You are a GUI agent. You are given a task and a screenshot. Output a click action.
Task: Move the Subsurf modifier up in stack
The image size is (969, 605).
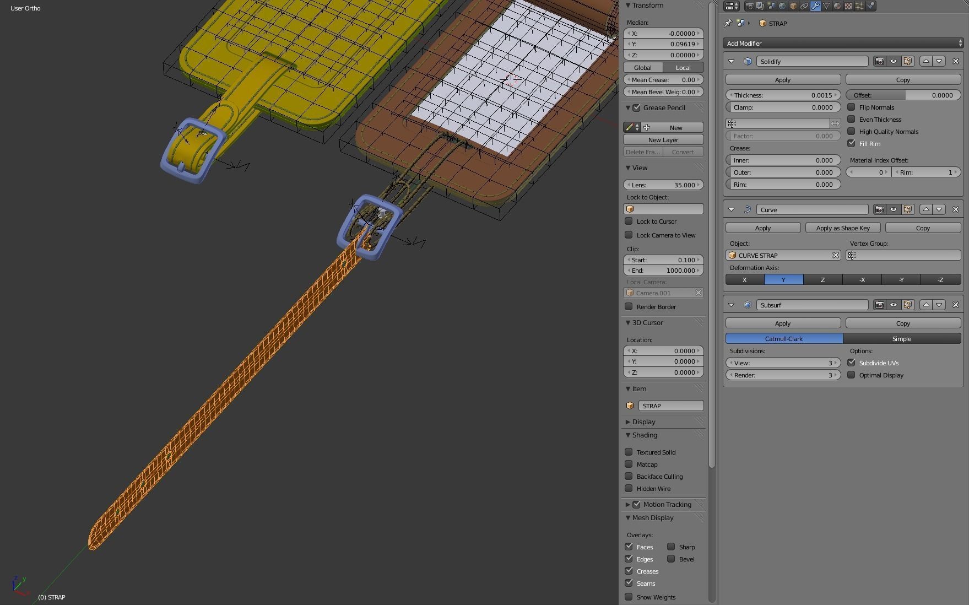click(x=926, y=305)
